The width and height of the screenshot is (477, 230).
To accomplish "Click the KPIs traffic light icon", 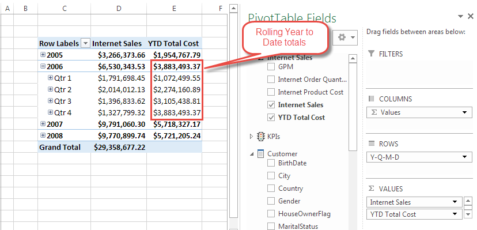I will [x=261, y=137].
